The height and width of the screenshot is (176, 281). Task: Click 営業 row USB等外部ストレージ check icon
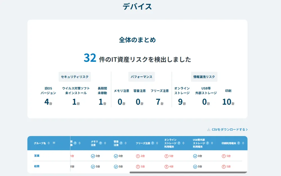click(x=195, y=156)
